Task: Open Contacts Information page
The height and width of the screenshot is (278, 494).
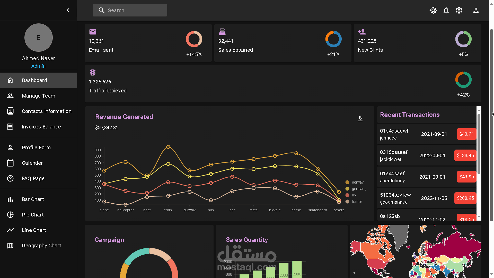Action: [39, 111]
